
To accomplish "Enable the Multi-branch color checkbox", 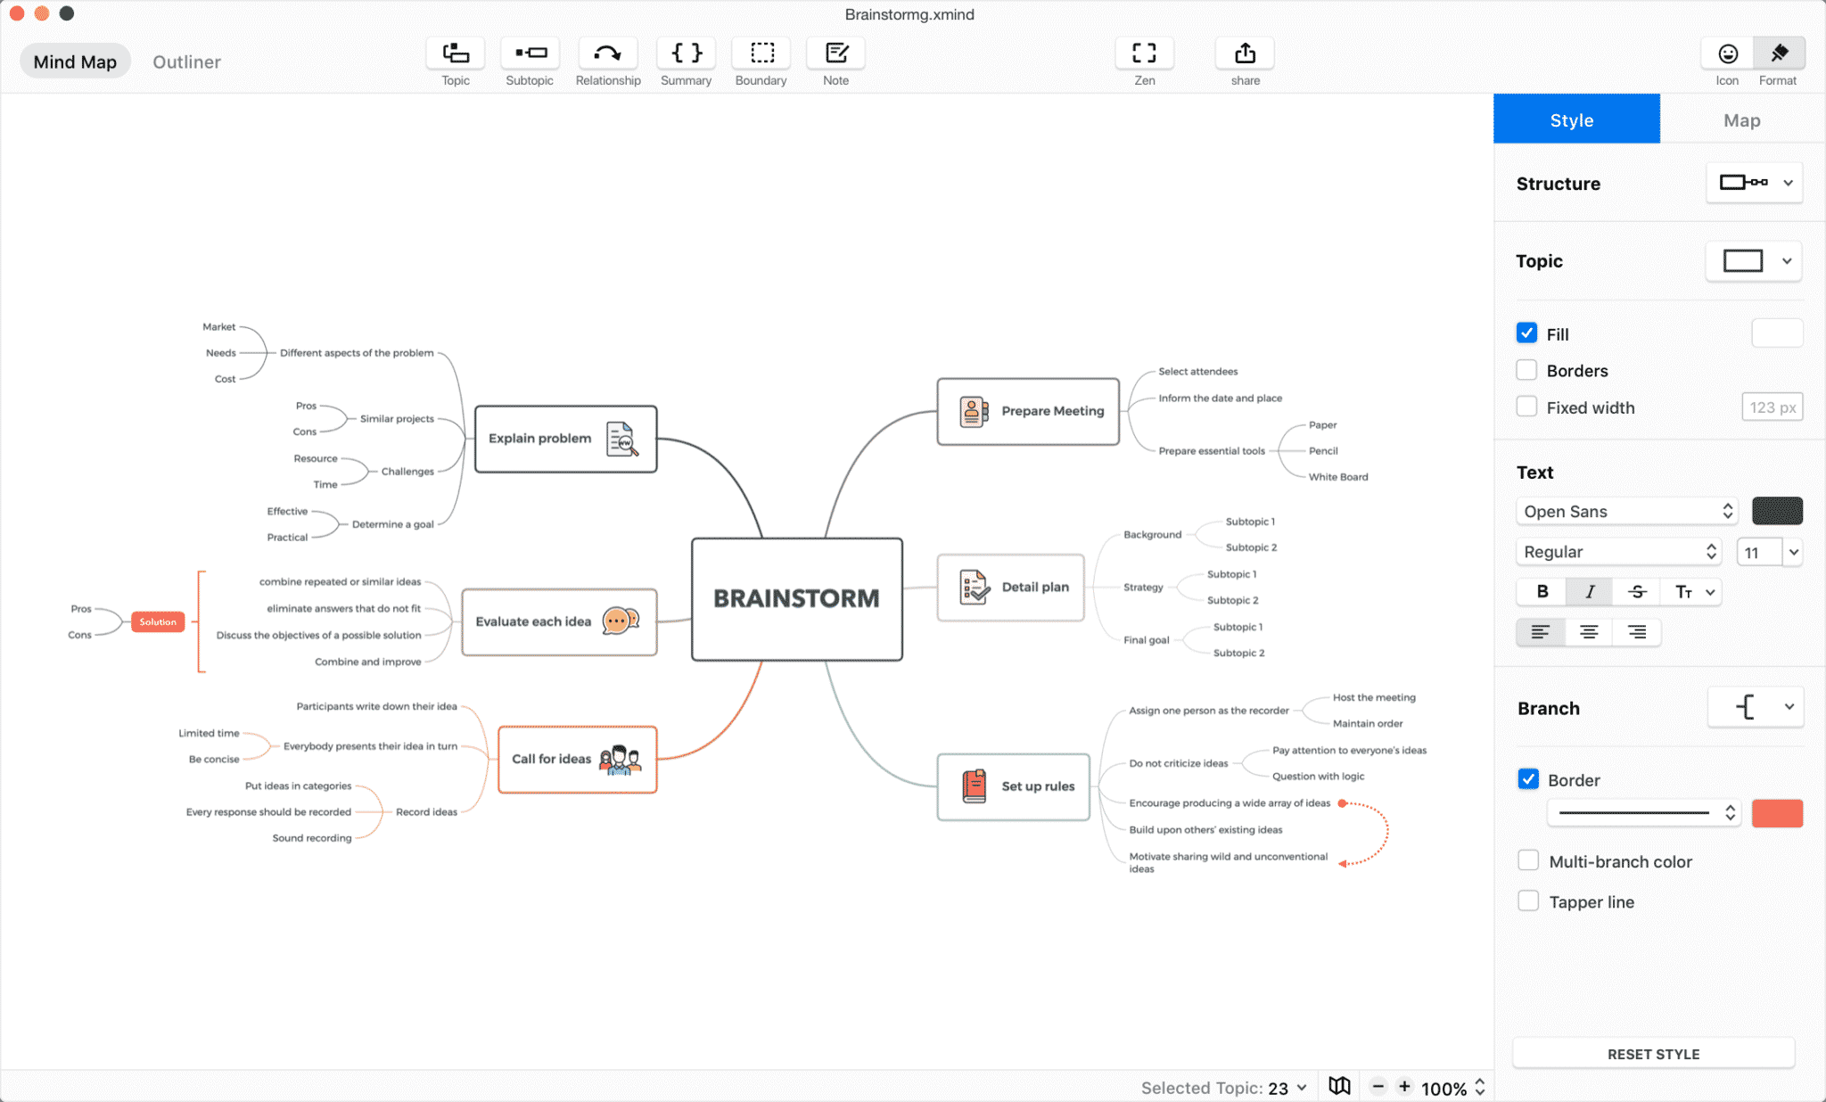I will tap(1526, 860).
